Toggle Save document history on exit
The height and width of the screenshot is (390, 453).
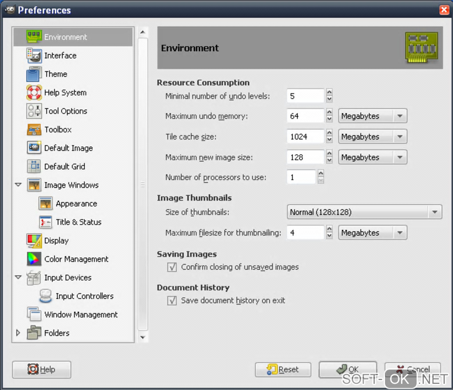point(172,300)
